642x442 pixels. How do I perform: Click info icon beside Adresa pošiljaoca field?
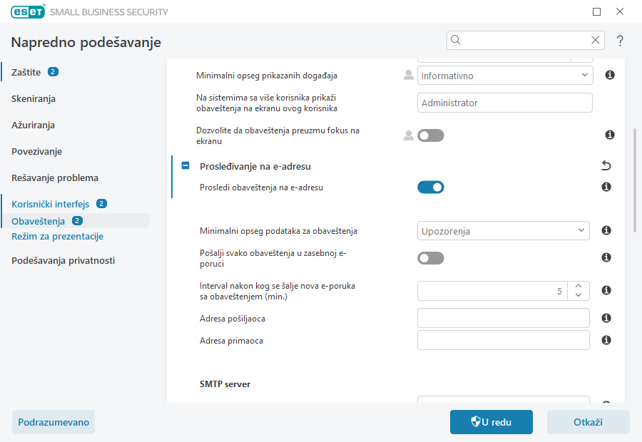(x=606, y=318)
